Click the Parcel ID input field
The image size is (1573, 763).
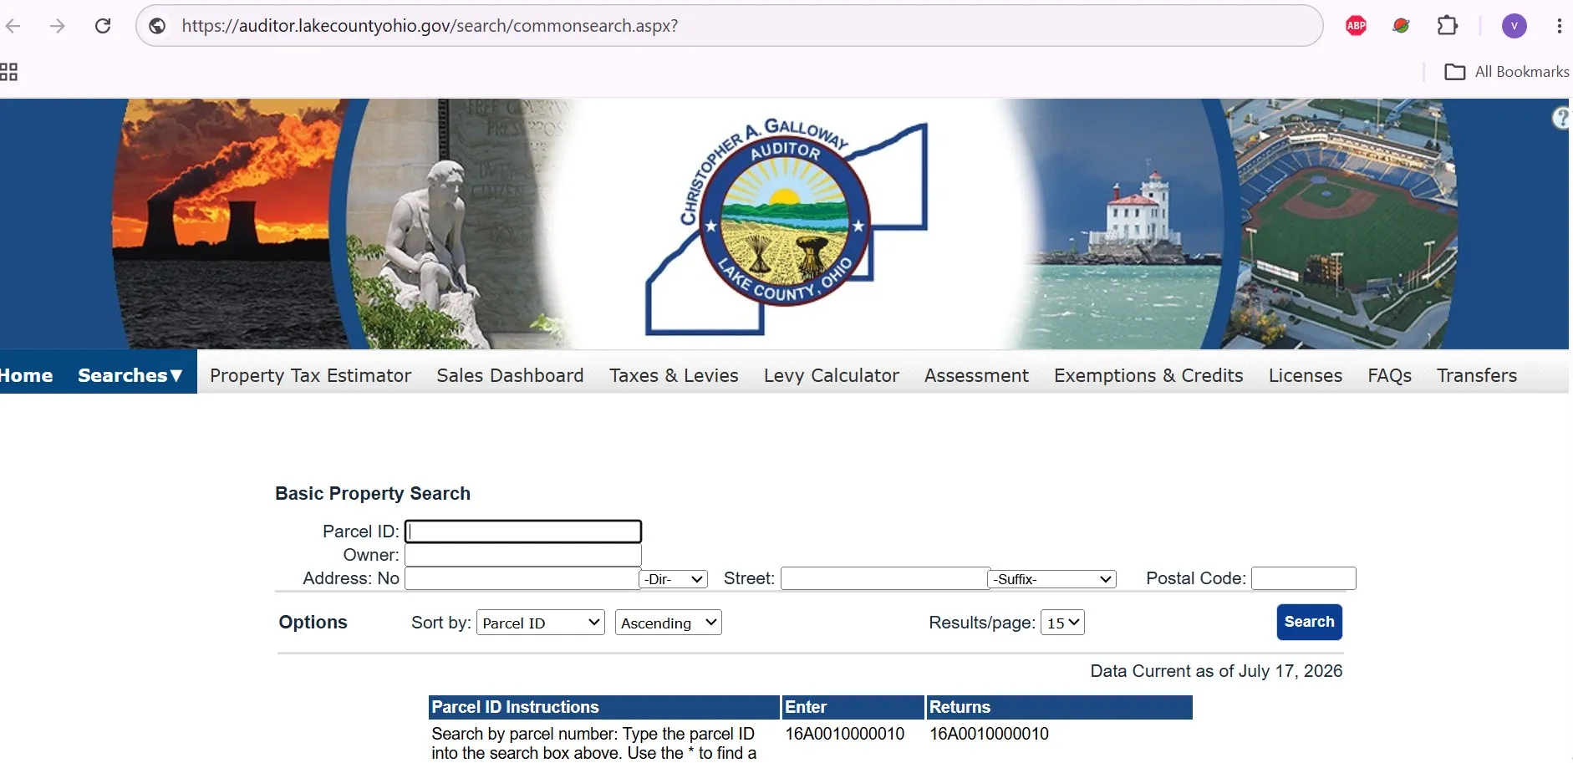(x=523, y=532)
